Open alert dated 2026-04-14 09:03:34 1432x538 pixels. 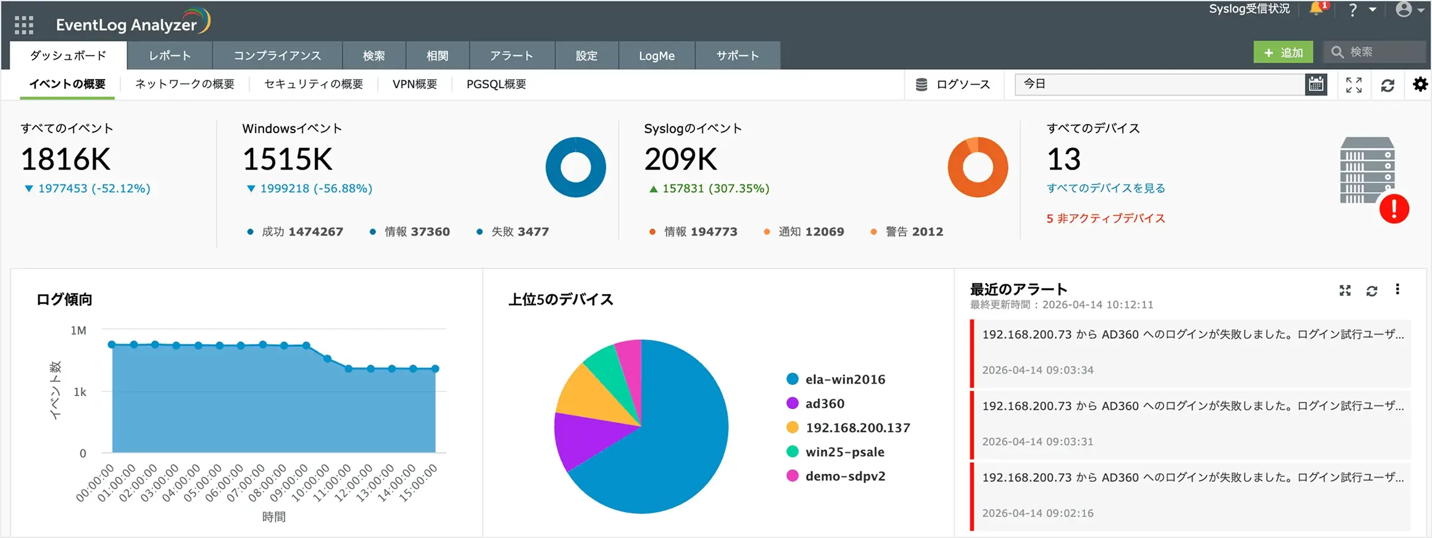[x=1191, y=353]
